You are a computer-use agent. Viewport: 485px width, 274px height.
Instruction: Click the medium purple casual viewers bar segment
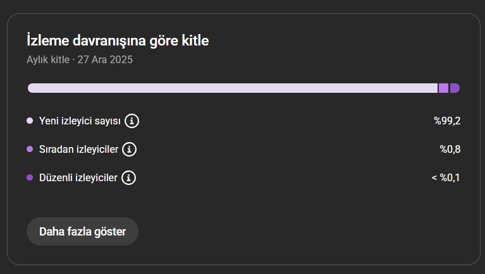pyautogui.click(x=443, y=88)
